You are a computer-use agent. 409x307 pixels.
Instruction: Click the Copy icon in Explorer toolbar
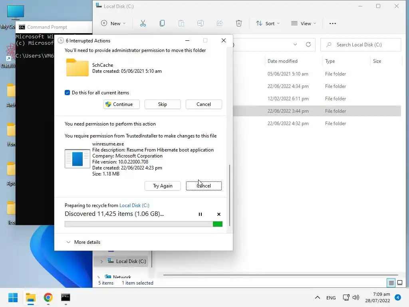point(162,24)
